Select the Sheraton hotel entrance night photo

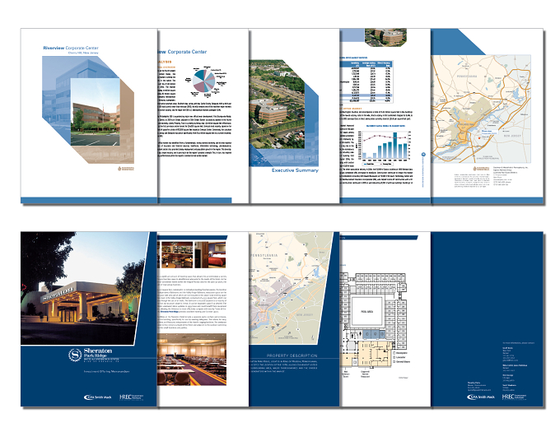(x=85, y=288)
